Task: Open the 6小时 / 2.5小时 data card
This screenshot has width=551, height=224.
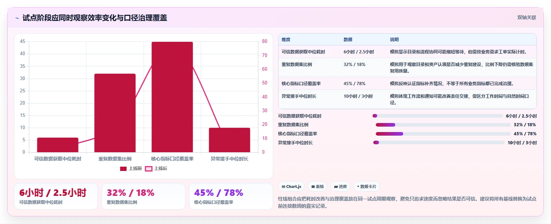Action: [x=56, y=196]
